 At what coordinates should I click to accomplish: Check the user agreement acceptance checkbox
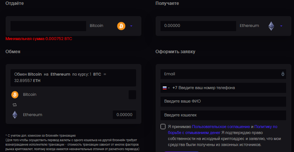point(163,127)
